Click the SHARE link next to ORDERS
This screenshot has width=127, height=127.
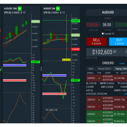click(x=122, y=63)
